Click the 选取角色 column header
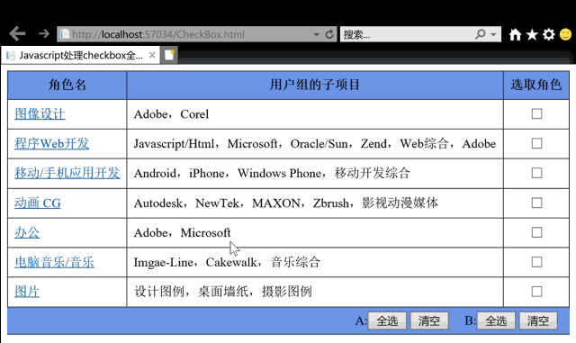The image size is (576, 343). pyautogui.click(x=536, y=85)
